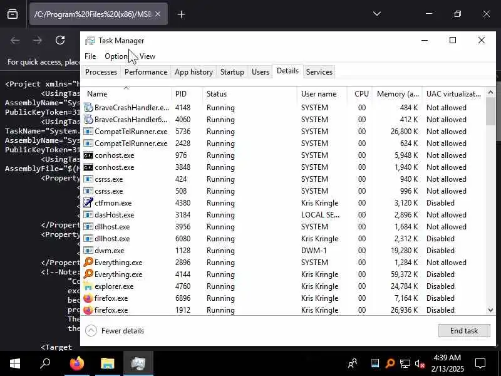Screen dimensions: 501x376
Task: Click the BraveCrashHandler.exe process icon (PID 4148)
Action: click(x=88, y=107)
